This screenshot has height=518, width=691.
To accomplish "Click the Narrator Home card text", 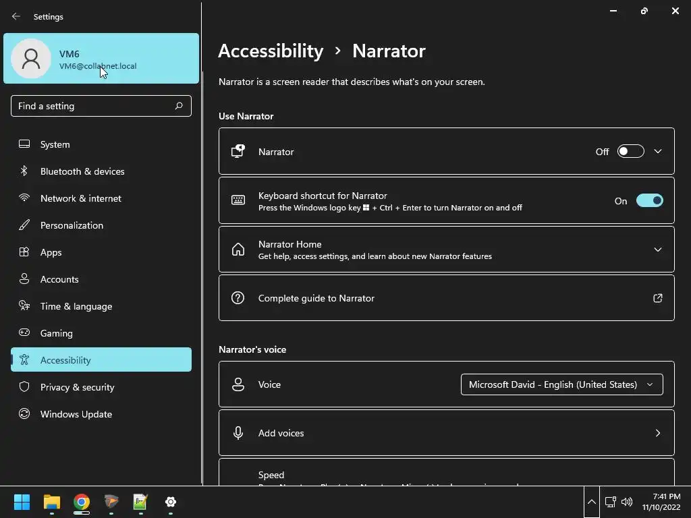I will tap(375, 250).
